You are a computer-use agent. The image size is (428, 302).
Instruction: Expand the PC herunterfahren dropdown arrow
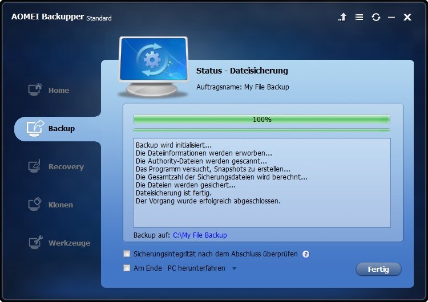pyautogui.click(x=234, y=268)
